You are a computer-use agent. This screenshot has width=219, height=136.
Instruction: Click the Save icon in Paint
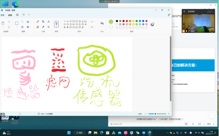(17, 15)
